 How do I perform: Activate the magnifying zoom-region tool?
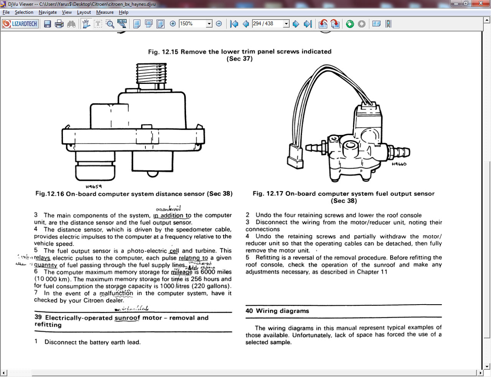(x=110, y=24)
